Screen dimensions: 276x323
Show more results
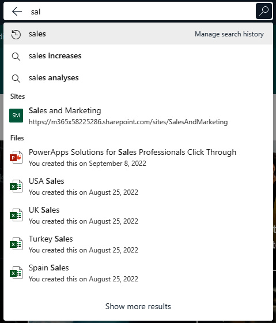(138, 306)
